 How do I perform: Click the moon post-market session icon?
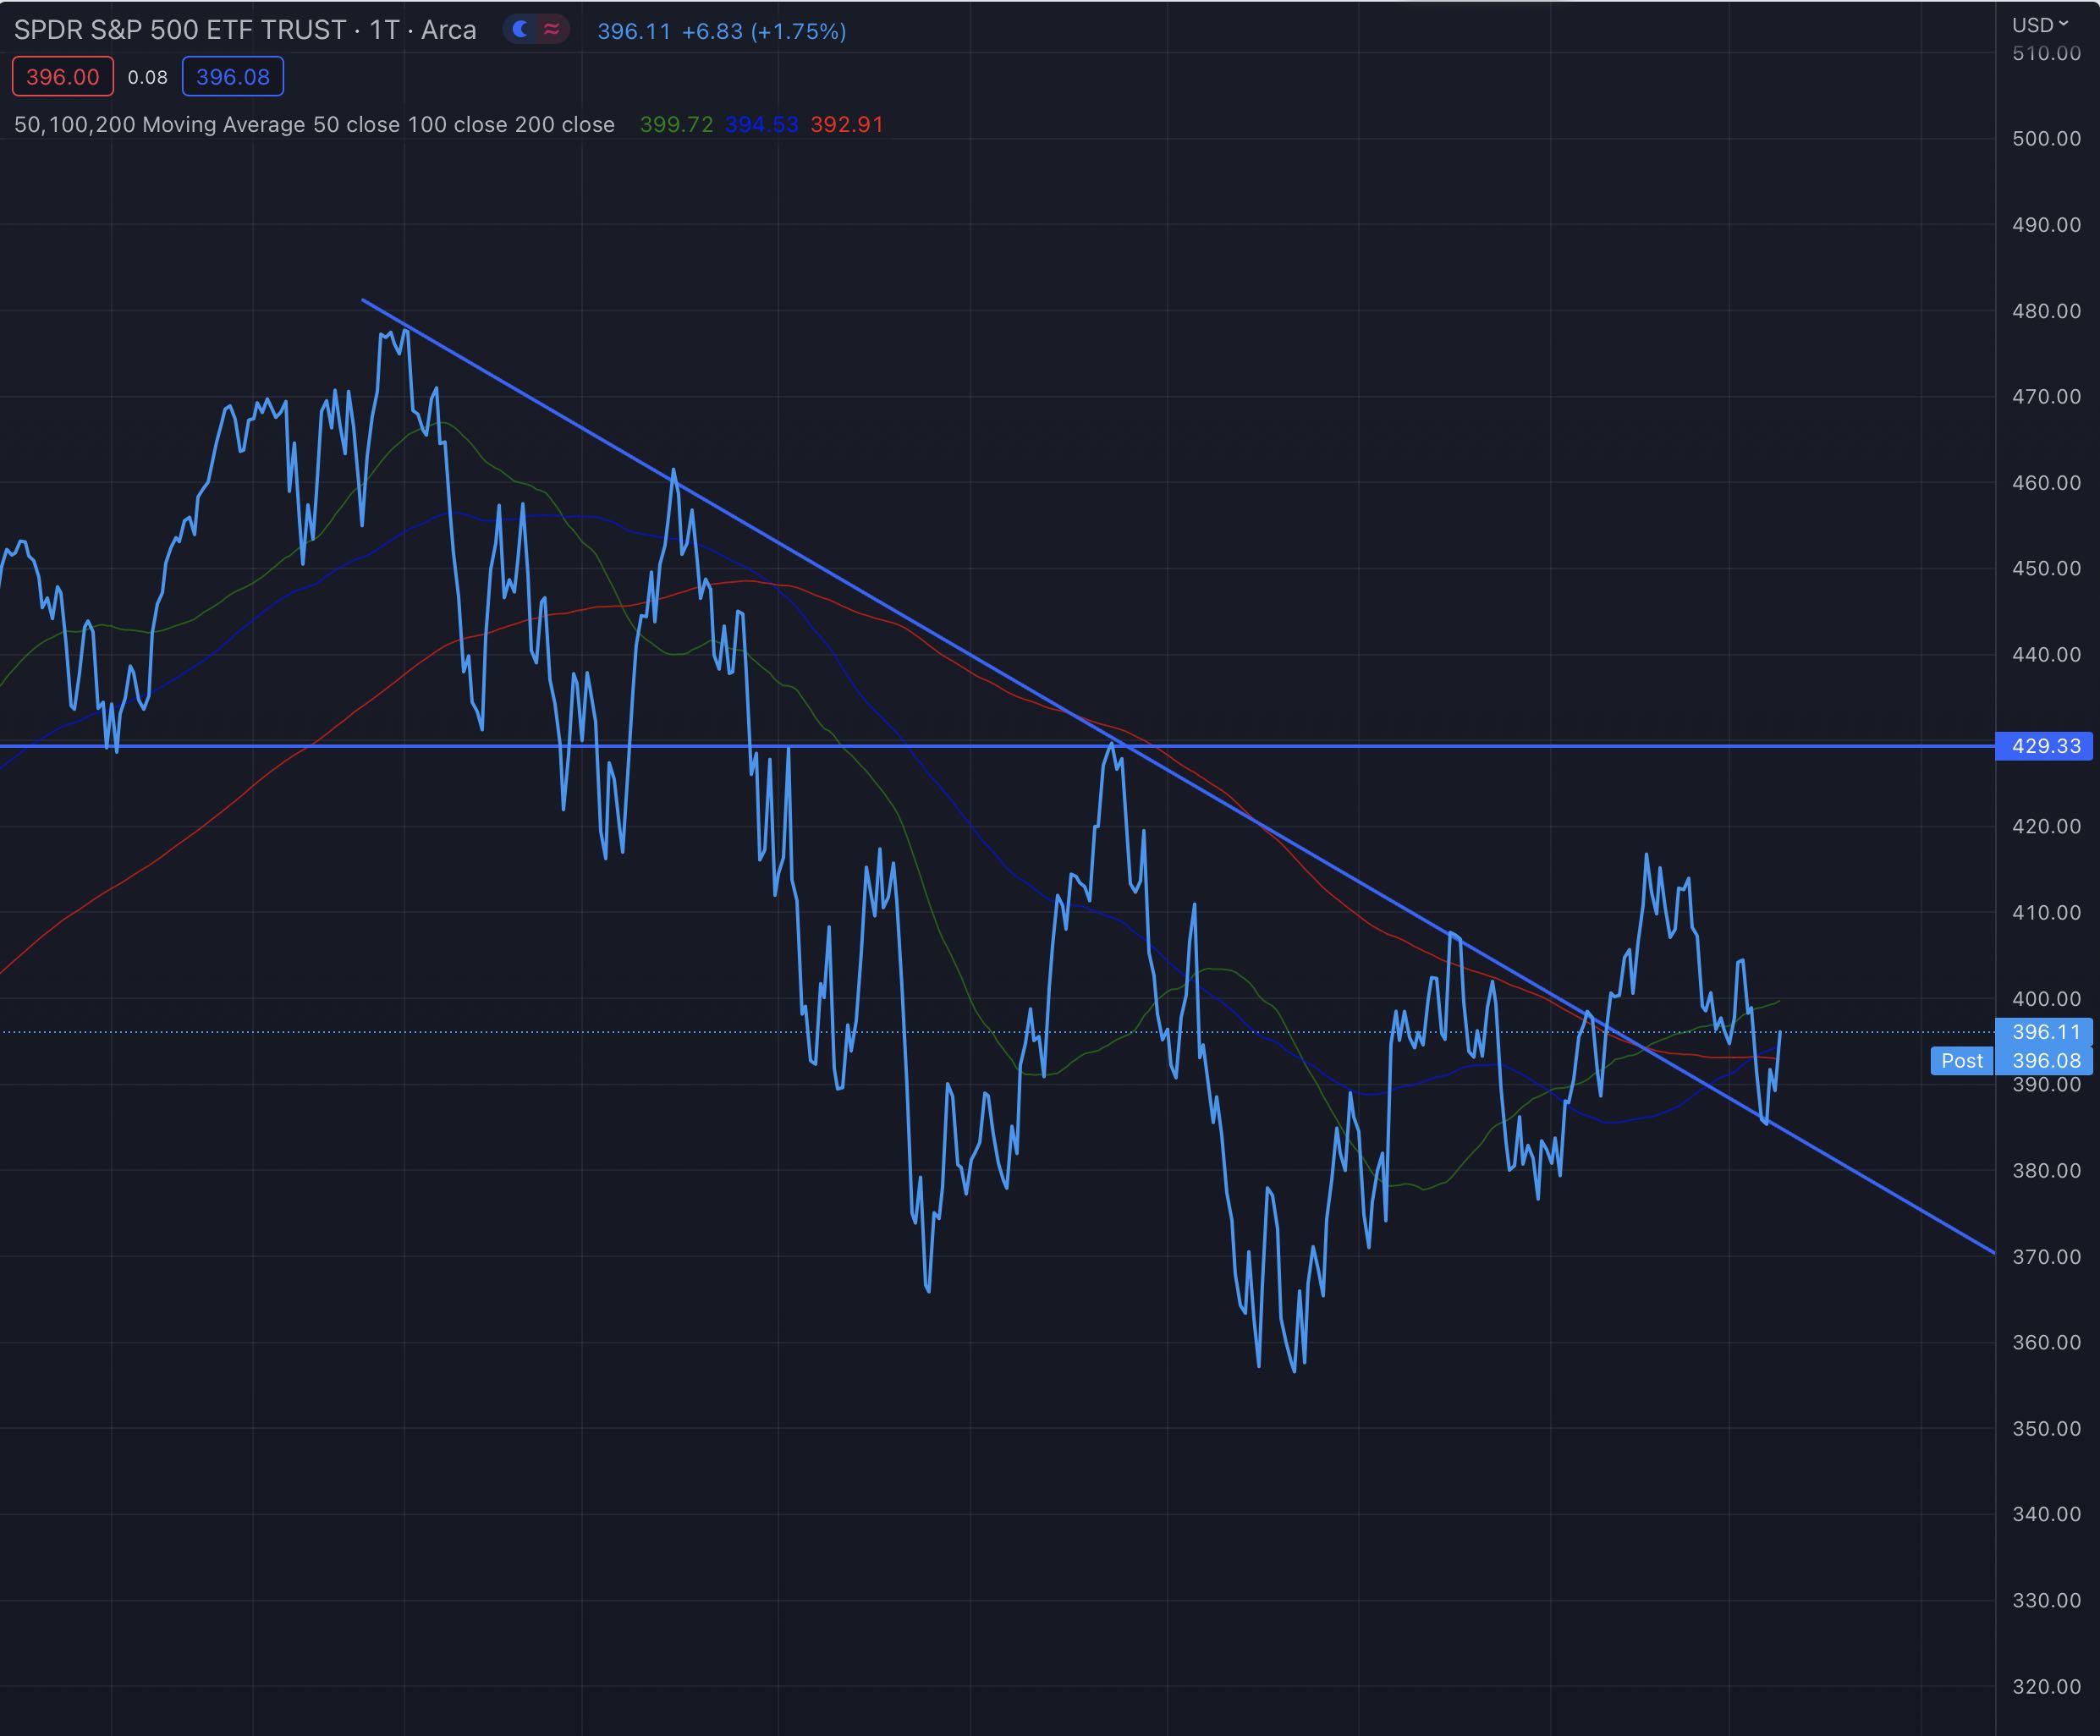click(x=520, y=30)
